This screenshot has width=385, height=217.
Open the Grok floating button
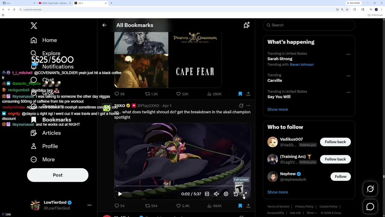click(x=370, y=189)
